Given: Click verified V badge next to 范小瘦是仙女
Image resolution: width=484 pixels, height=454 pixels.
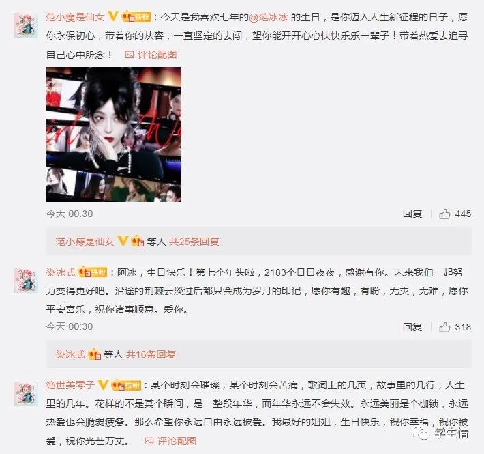Looking at the screenshot, I should [113, 16].
